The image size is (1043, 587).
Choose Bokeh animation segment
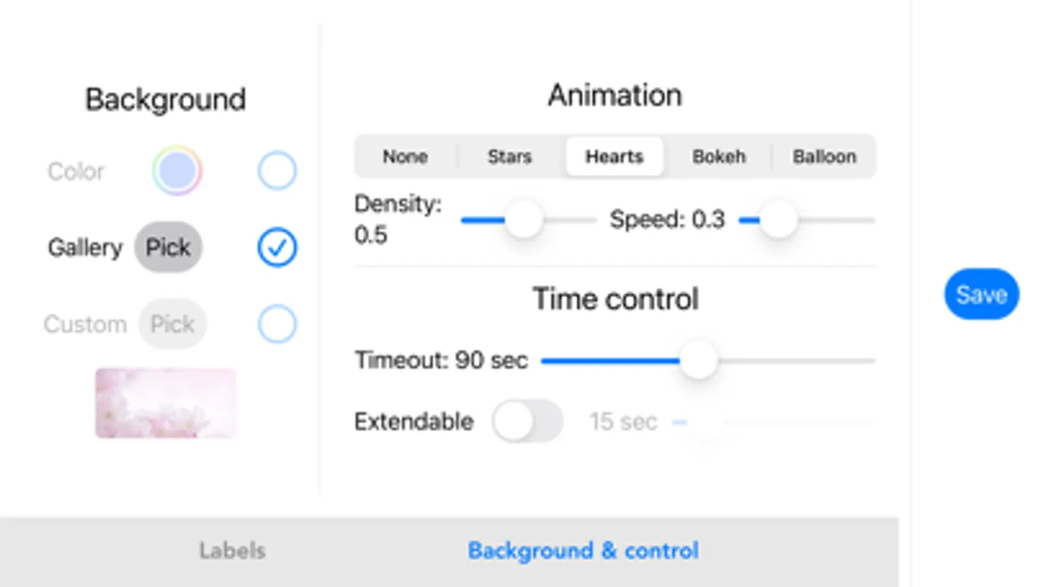pos(719,157)
